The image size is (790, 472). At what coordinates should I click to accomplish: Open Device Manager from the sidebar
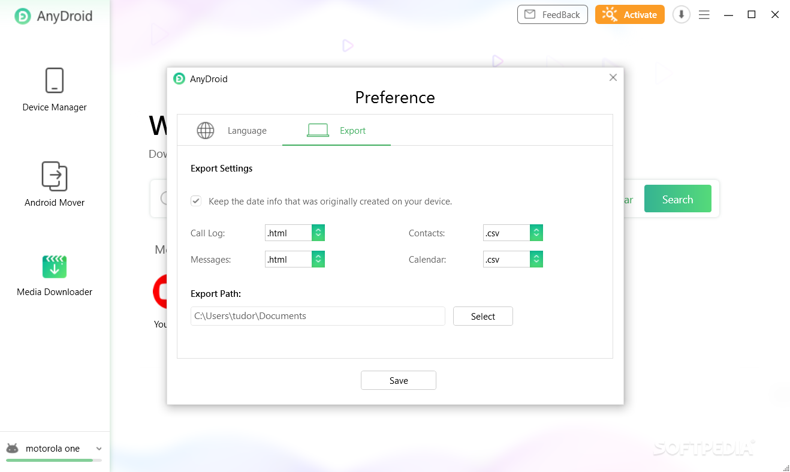tap(55, 90)
